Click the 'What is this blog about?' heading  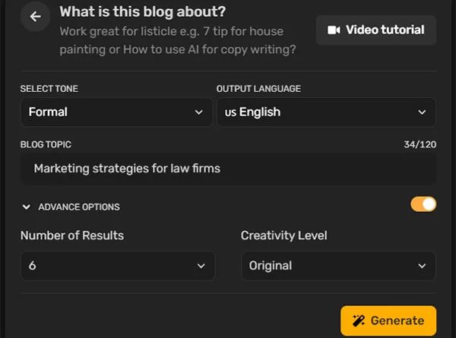click(143, 12)
